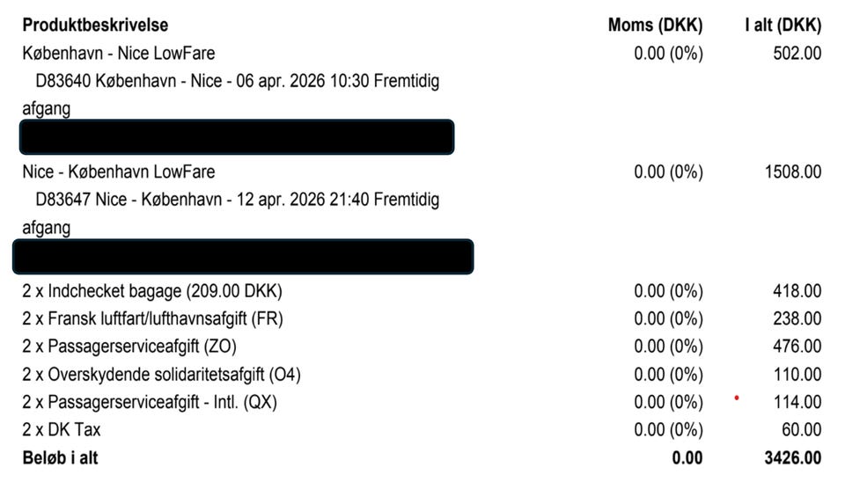Click the Moms (DKK) column header
This screenshot has width=845, height=482.
(x=655, y=25)
